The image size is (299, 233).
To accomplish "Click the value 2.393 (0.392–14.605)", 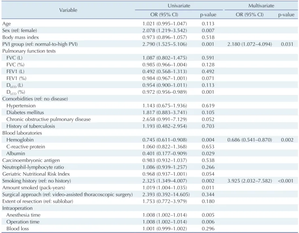I will [x=166, y=195].
